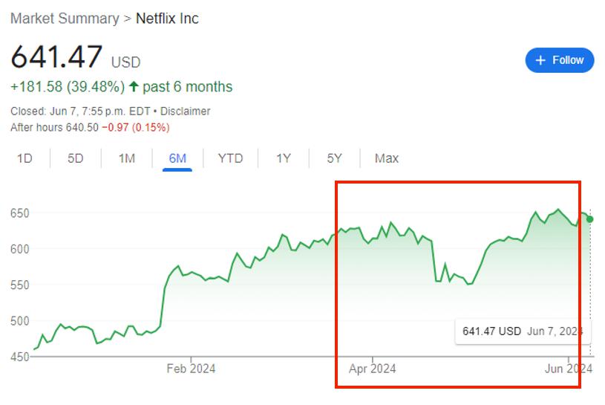Viewport: 605px width, 405px height.
Task: Switch to the 1D time range
Action: click(25, 158)
